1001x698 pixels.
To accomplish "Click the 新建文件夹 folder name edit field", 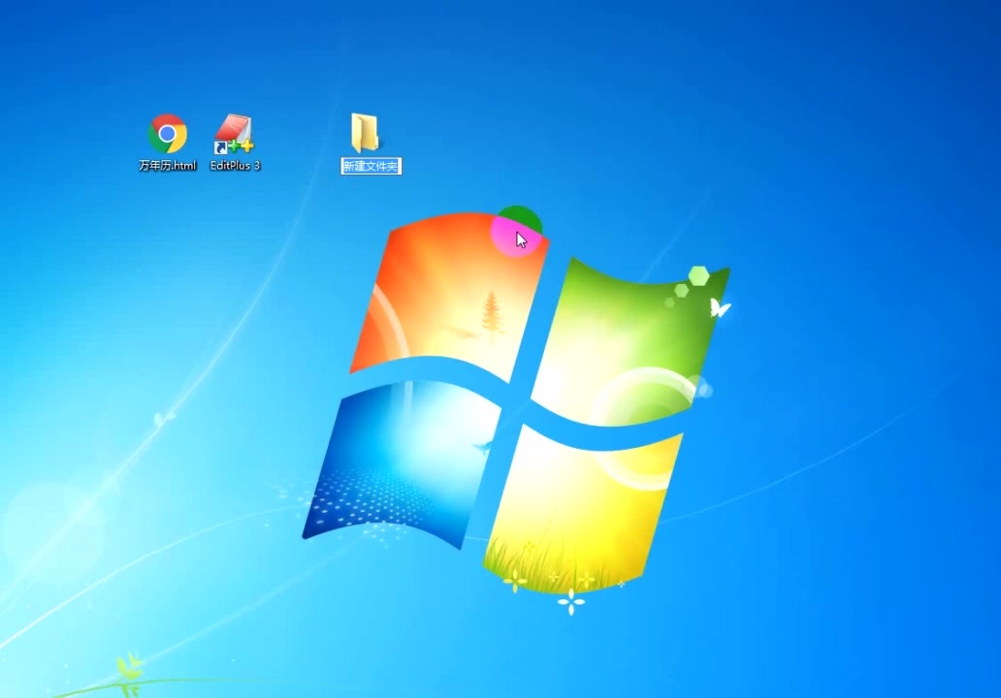I will [x=371, y=166].
